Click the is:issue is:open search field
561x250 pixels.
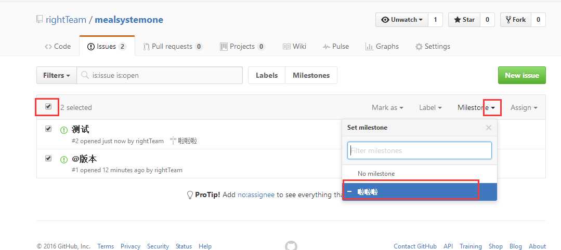pyautogui.click(x=160, y=75)
